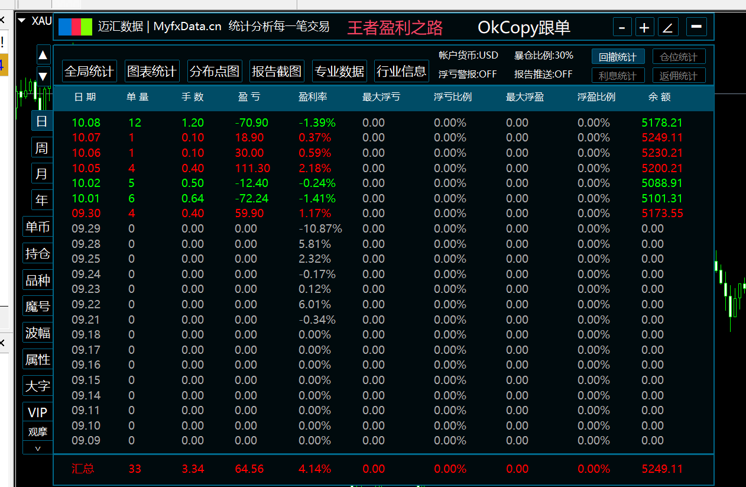746x487 pixels.
Task: Open the 单币 sidebar view
Action: (x=38, y=227)
